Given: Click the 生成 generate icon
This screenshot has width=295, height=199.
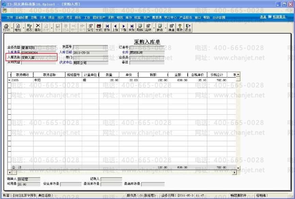Looking at the screenshot, I should (99, 28).
